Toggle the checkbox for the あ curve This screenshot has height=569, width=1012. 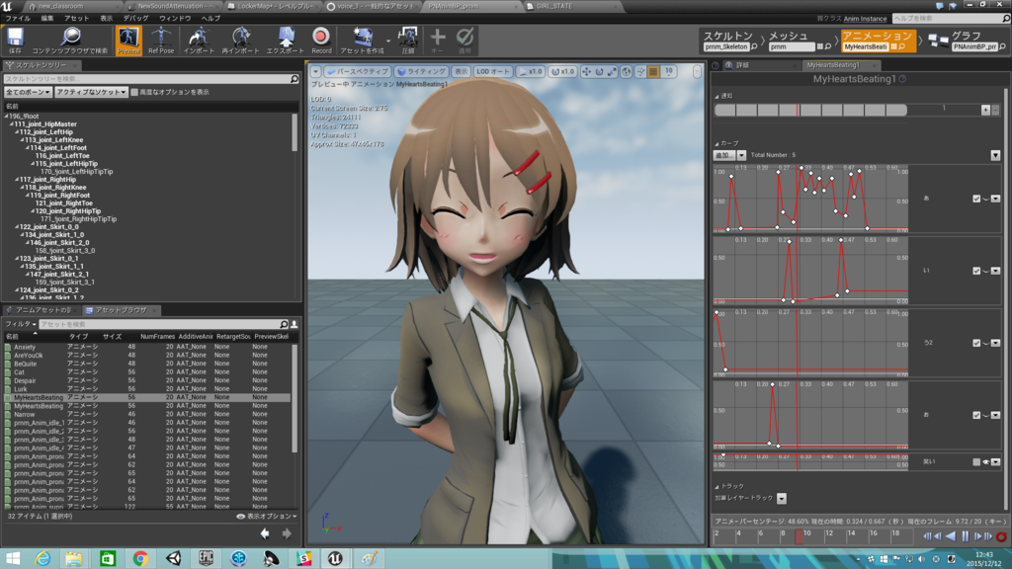click(976, 199)
